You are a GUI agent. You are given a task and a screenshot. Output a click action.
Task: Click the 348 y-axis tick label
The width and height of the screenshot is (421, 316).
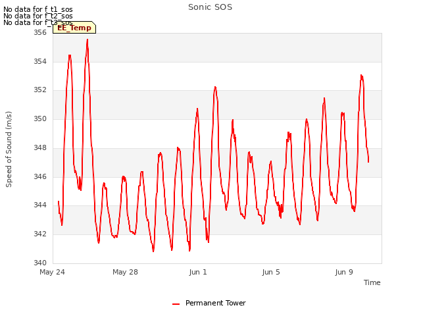coord(39,147)
